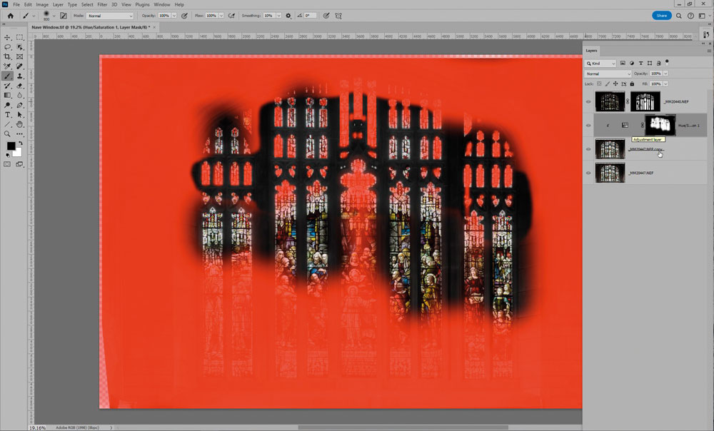
Task: Select the Crop tool
Action: tap(7, 57)
